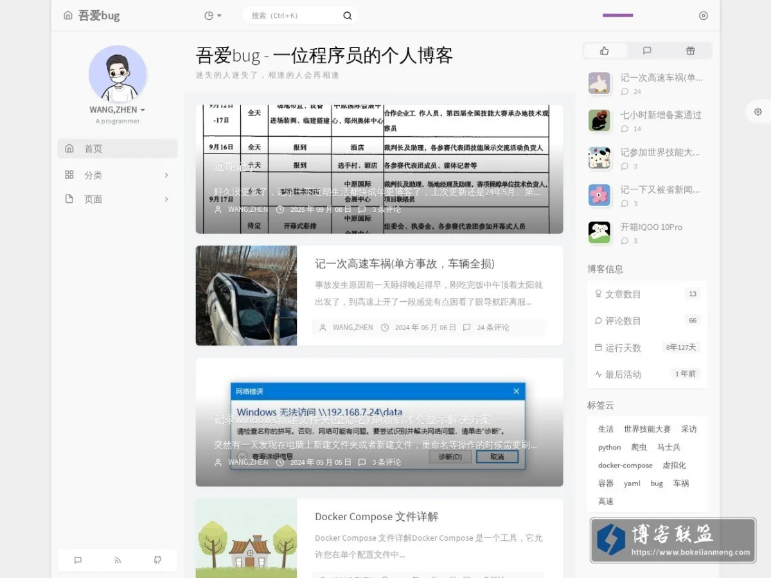
Task: Open the 博客联盟 banner link
Action: (x=673, y=540)
